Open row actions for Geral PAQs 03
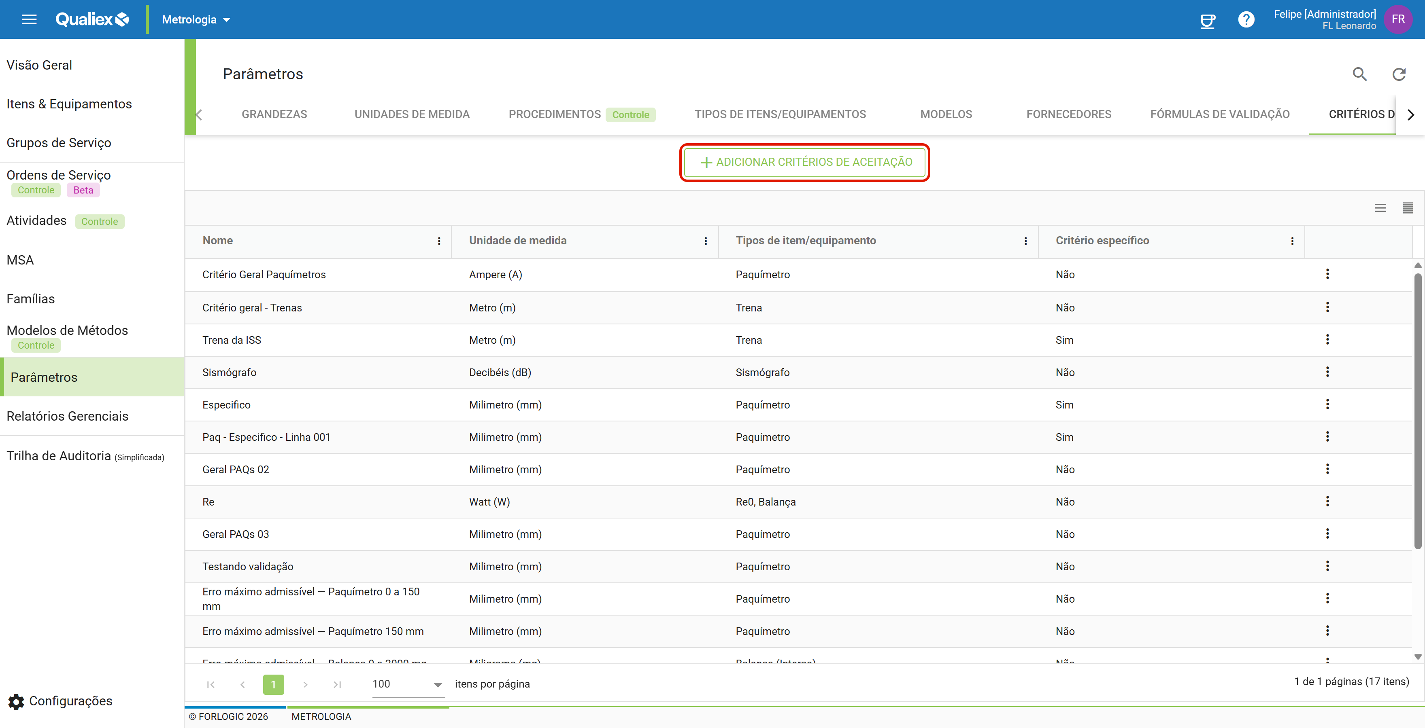 (x=1327, y=533)
